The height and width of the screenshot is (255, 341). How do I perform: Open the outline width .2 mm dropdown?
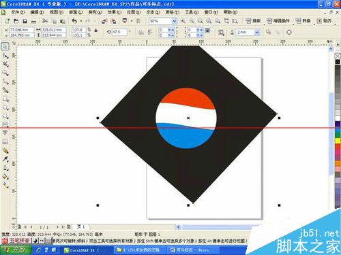click(257, 32)
